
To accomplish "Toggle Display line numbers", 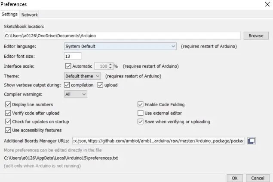I will coord(8,104).
